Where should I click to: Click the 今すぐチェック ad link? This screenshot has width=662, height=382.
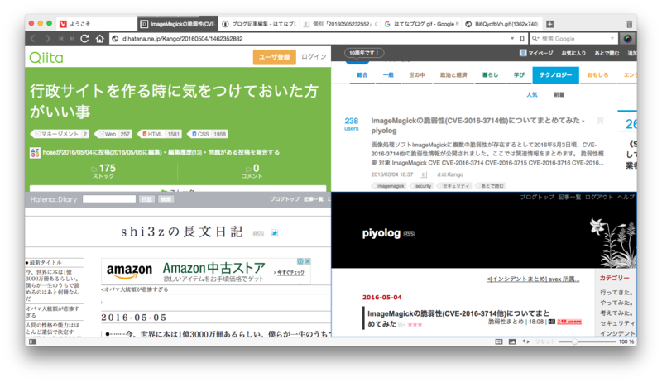(x=290, y=272)
